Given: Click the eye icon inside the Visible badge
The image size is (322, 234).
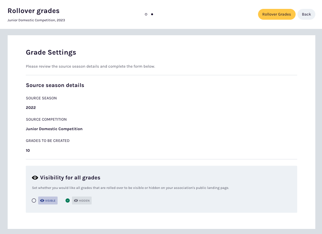Looking at the screenshot, I should [42, 201].
